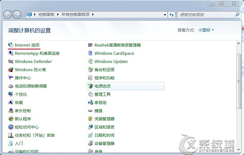
Task: Click the 凭据管理器 text label
Action: pyautogui.click(x=105, y=119)
